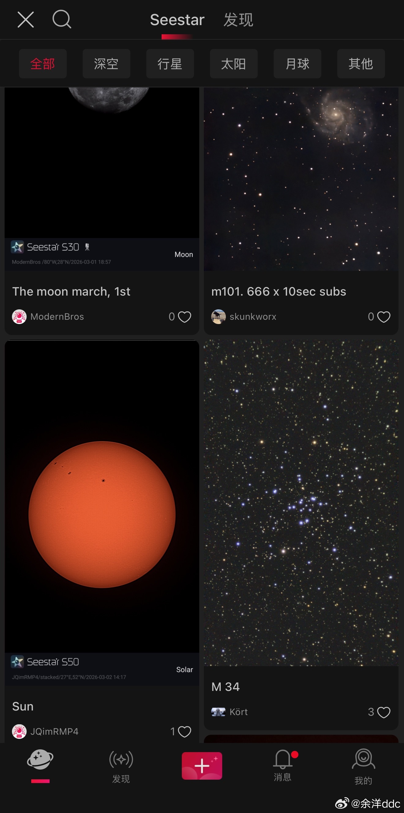404x813 pixels.
Task: Like The moon march post heart
Action: [185, 317]
